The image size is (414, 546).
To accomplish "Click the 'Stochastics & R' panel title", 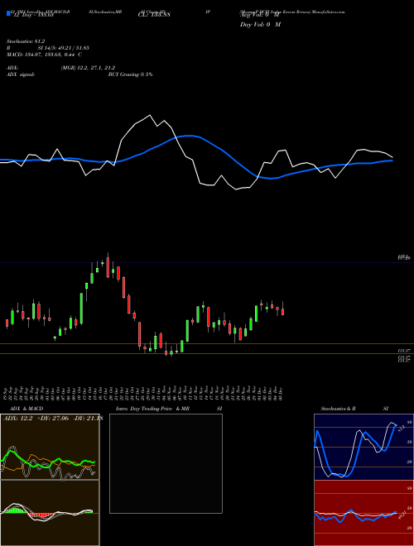I will pyautogui.click(x=338, y=409).
